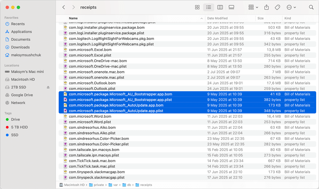Sort by the Size column header

pos(261,18)
